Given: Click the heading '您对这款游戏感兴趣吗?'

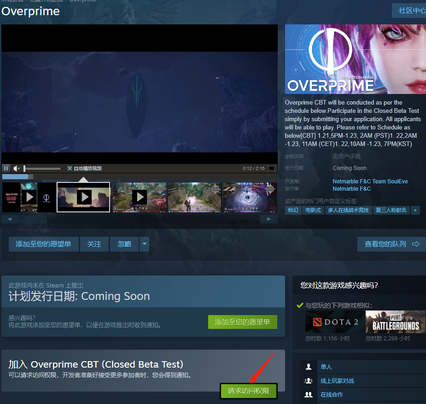Looking at the screenshot, I should [x=339, y=285].
